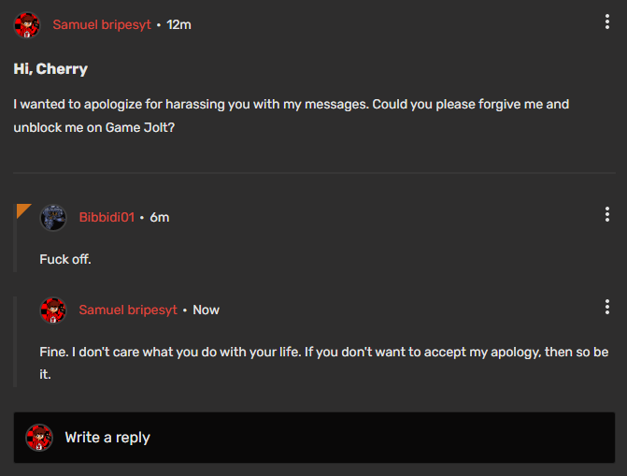Open three-dot menu on Samuel's nested reply
Viewport: 627px width, 476px height.
(x=607, y=307)
